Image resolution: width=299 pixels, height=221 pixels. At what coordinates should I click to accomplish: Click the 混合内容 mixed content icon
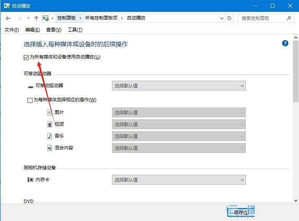[x=50, y=148]
